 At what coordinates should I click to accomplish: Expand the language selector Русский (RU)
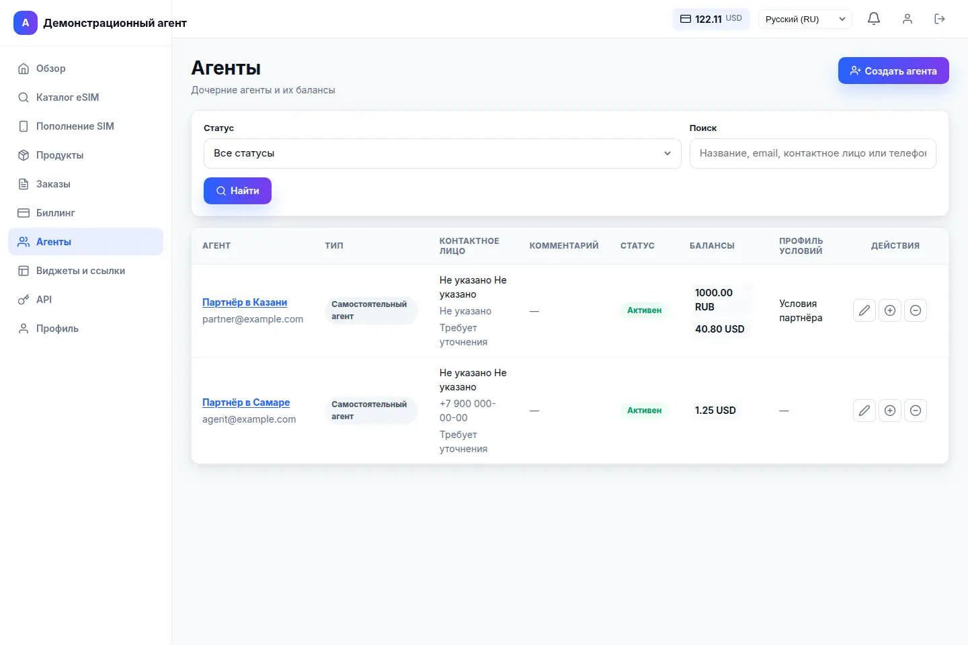tap(805, 19)
